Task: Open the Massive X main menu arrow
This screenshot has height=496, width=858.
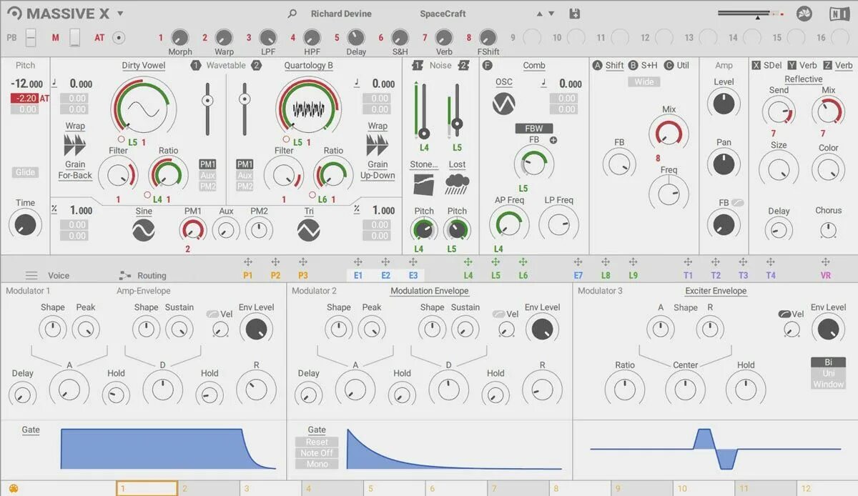Action: click(120, 14)
